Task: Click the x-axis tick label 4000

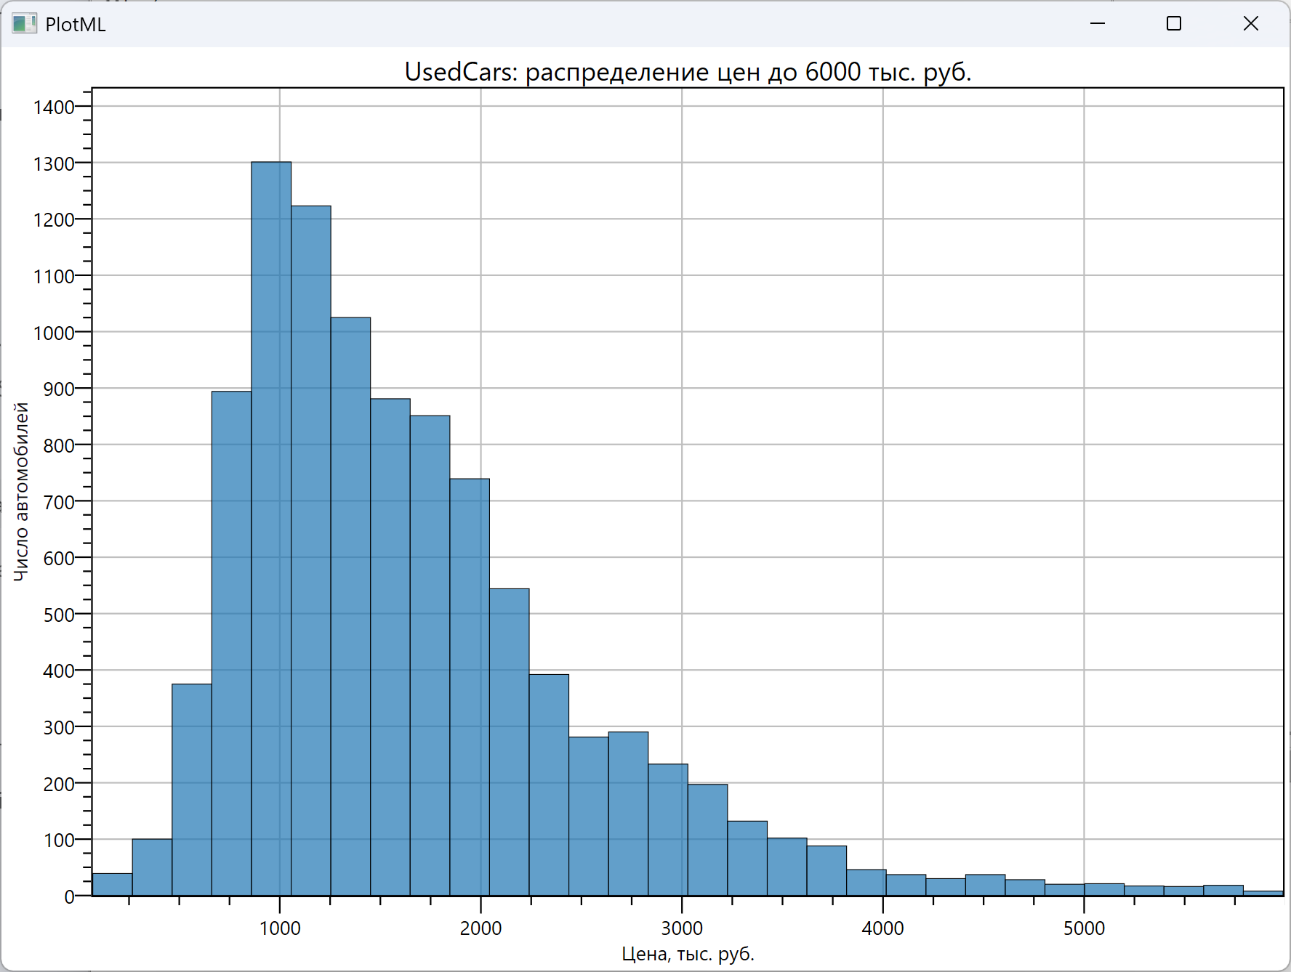Action: pyautogui.click(x=883, y=928)
